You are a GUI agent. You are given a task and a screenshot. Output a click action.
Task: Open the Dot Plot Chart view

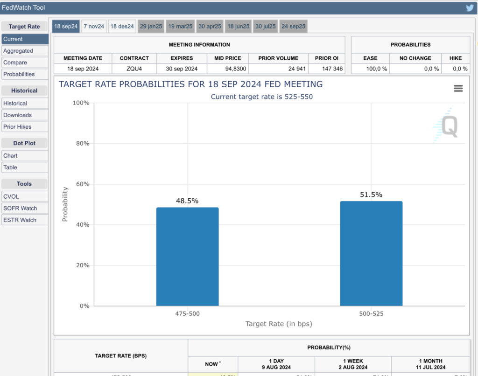click(25, 156)
